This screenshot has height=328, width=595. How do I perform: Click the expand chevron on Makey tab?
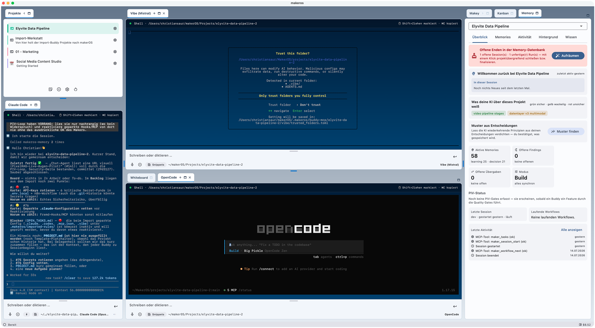483,13
